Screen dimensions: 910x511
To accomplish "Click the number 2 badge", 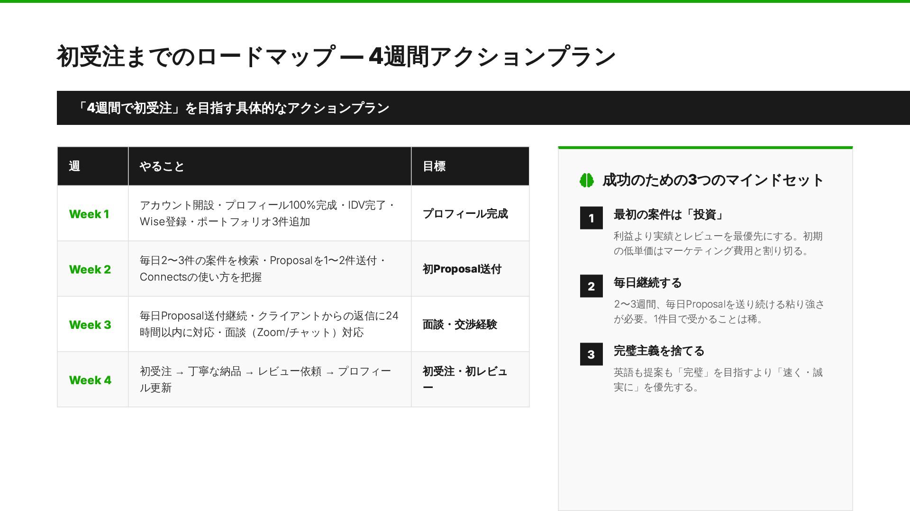I will [x=591, y=286].
